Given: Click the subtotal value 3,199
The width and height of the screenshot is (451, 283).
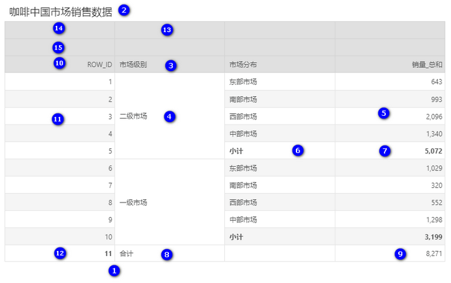Looking at the screenshot, I should click(x=433, y=237).
